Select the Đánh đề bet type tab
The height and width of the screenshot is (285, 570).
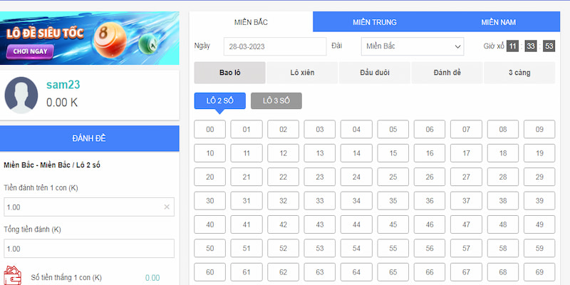pos(447,73)
